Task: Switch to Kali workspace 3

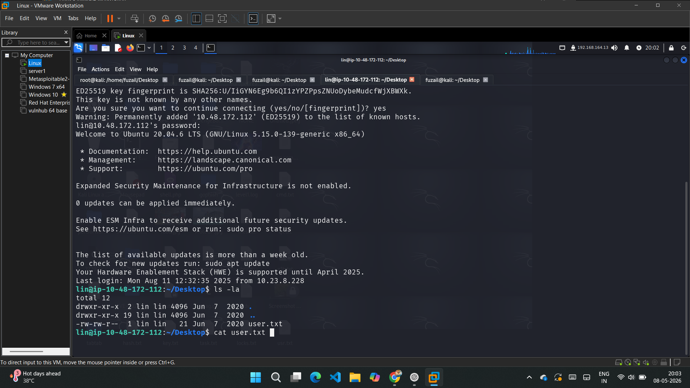Action: 184,48
